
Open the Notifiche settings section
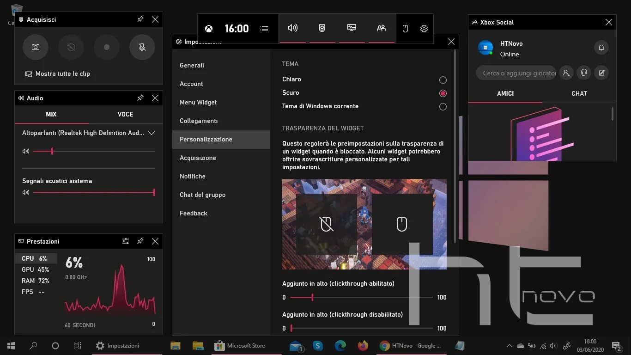point(221,176)
